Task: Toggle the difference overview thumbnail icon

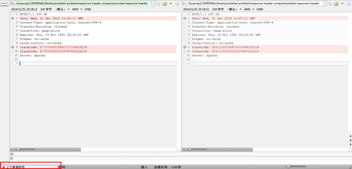Action: [4, 4]
